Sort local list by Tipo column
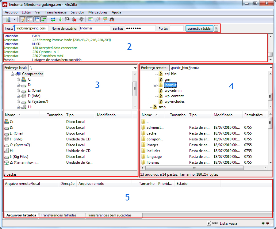Image resolution: width=276 pixels, height=229 pixels. (x=79, y=115)
